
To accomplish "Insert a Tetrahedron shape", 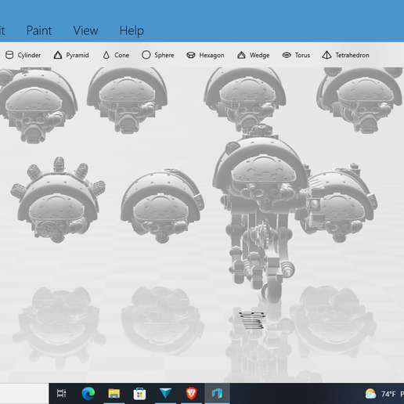I will [x=345, y=55].
